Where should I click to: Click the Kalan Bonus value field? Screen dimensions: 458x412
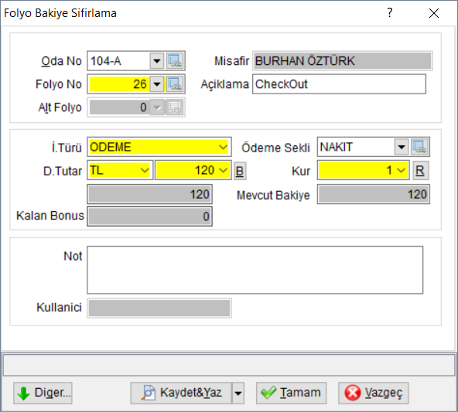[x=149, y=216]
